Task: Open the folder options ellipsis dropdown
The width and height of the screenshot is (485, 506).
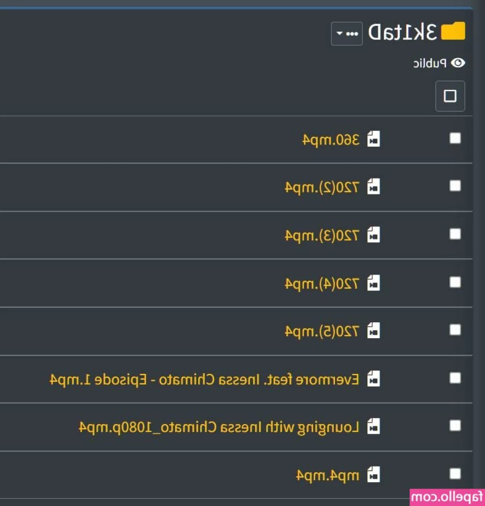Action: point(347,34)
